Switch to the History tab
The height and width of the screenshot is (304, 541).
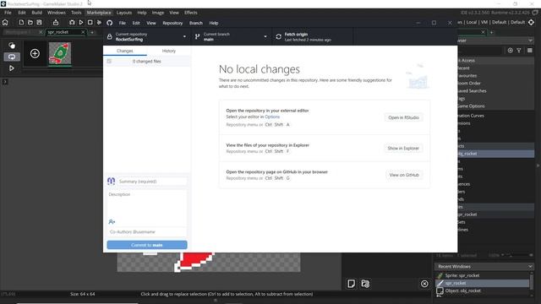[169, 51]
